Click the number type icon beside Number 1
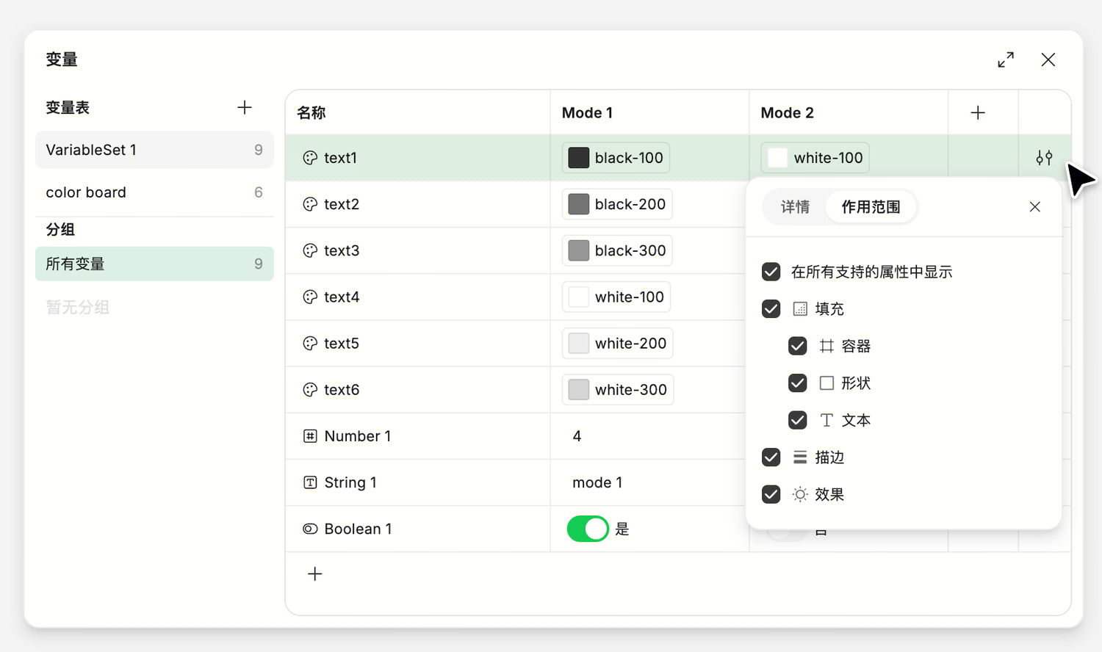This screenshot has height=652, width=1102. [310, 436]
